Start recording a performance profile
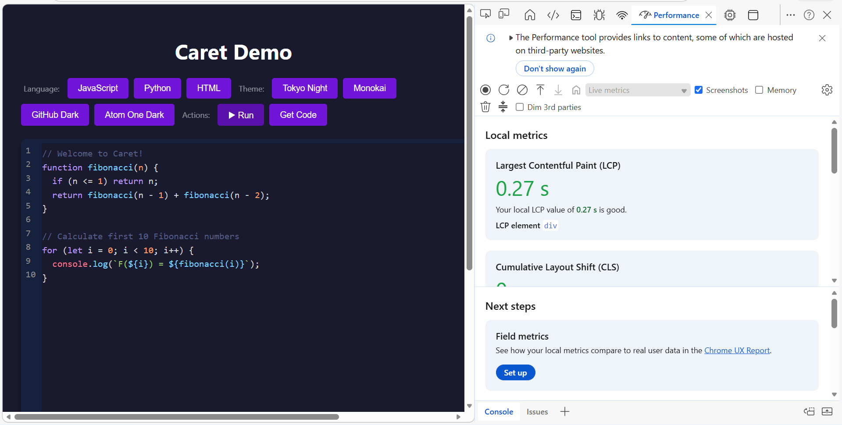 click(x=485, y=90)
